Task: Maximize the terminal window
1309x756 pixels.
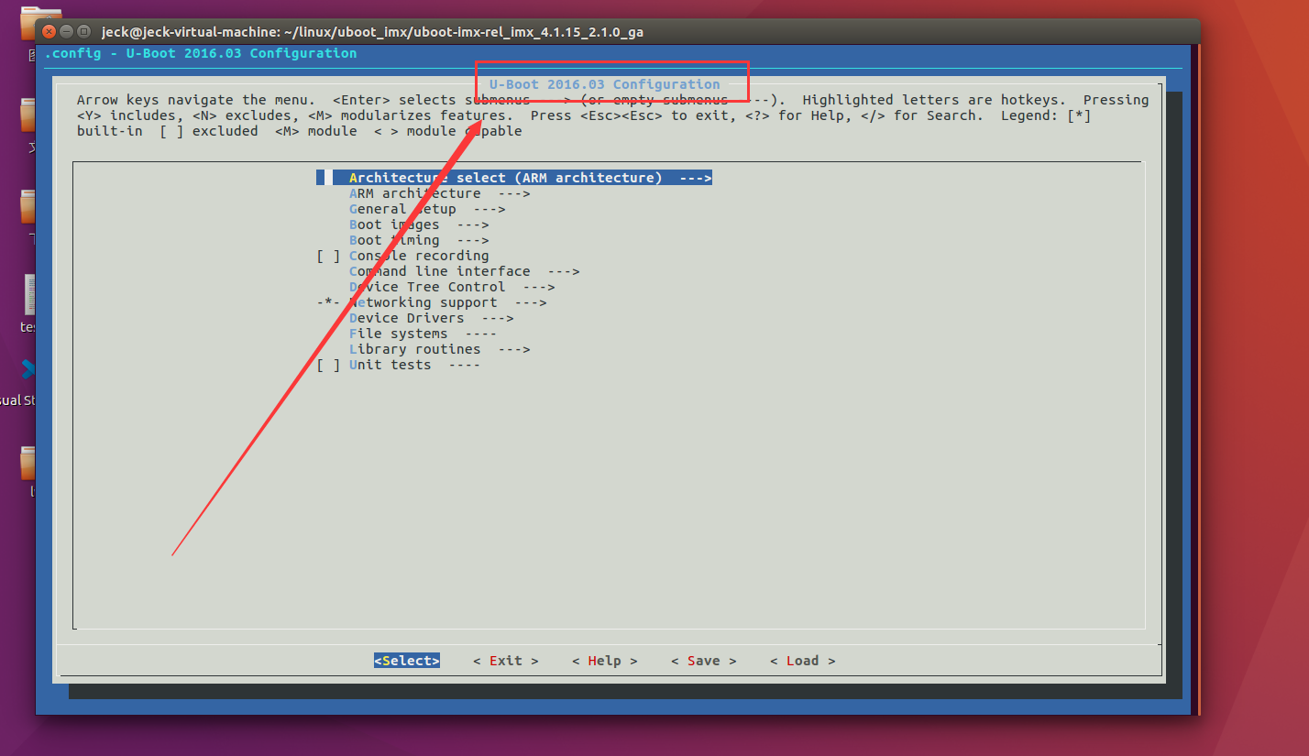Action: [84, 32]
